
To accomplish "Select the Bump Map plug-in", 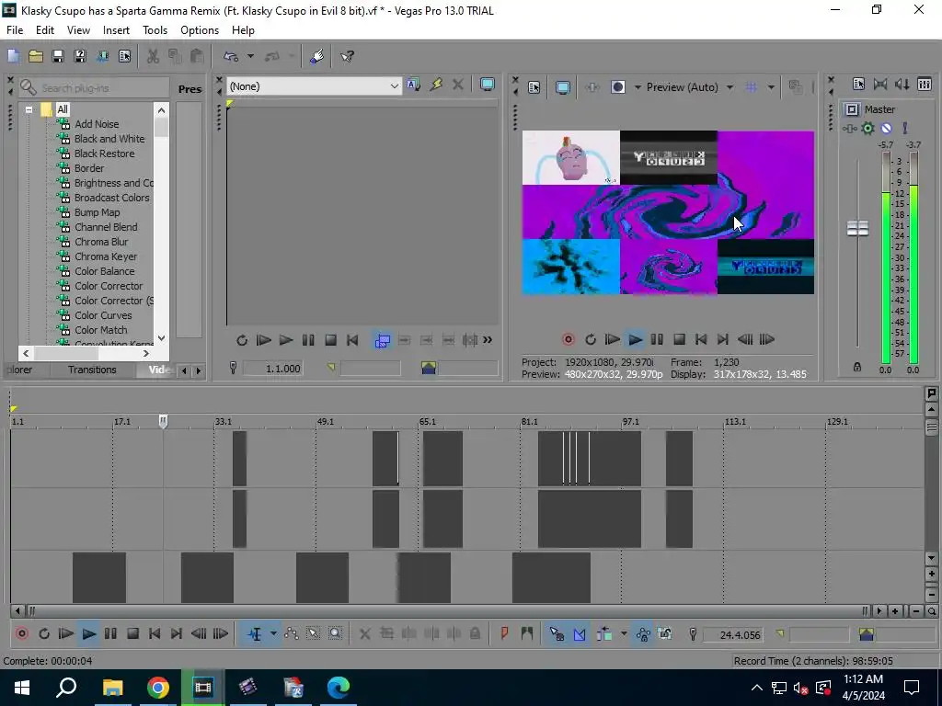I will tap(97, 212).
